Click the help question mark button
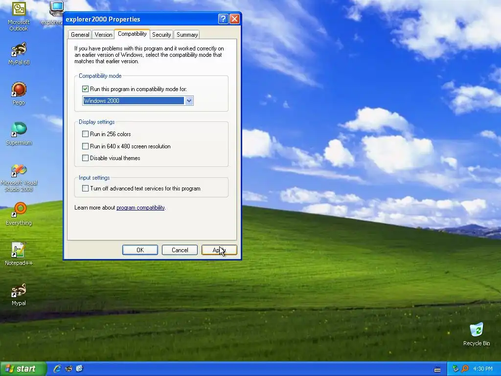Image resolution: width=501 pixels, height=376 pixels. [x=223, y=19]
